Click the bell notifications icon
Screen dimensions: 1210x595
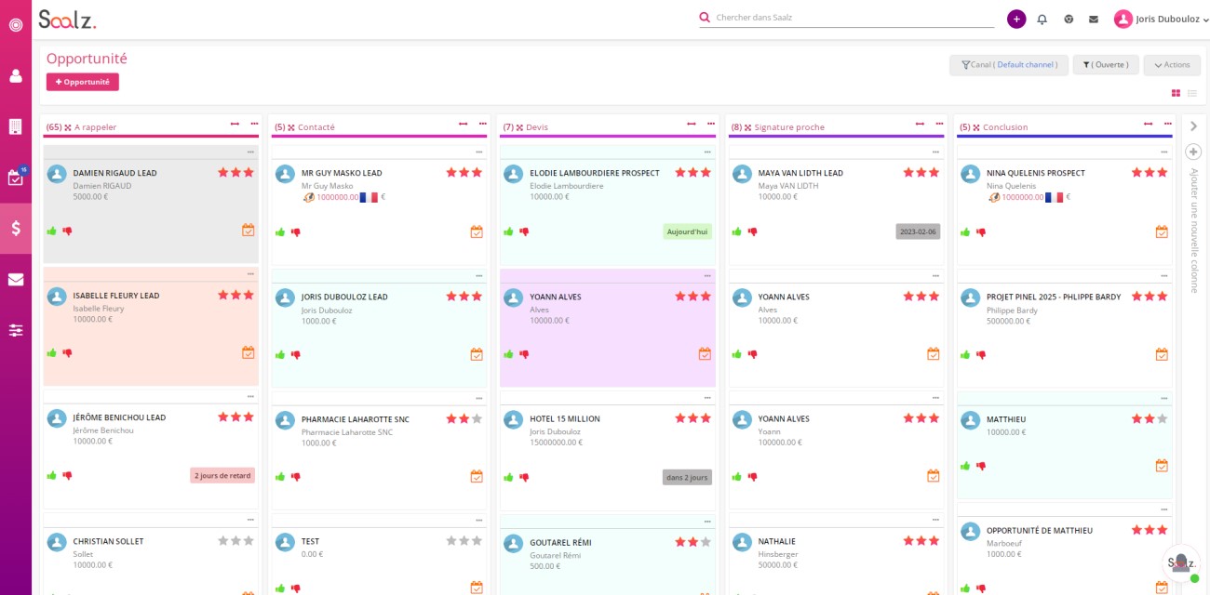tap(1042, 19)
